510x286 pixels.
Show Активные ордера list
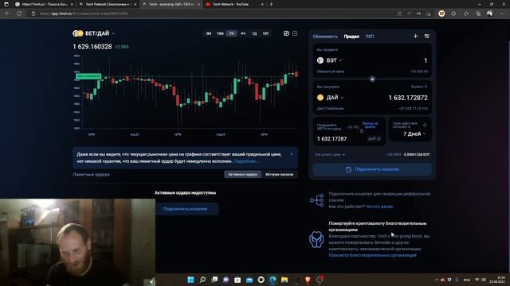pyautogui.click(x=242, y=175)
